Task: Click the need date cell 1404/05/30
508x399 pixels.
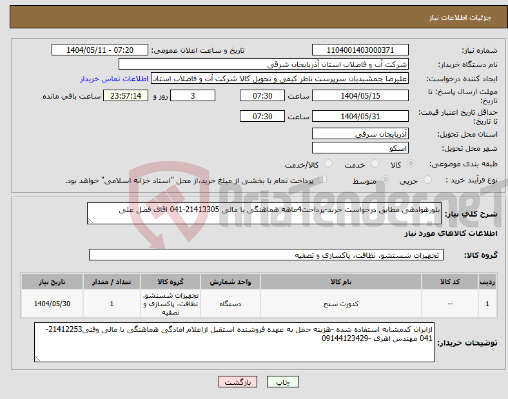Action: tap(52, 304)
